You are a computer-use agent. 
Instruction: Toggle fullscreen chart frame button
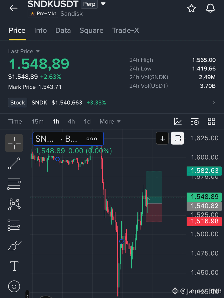[177, 138]
